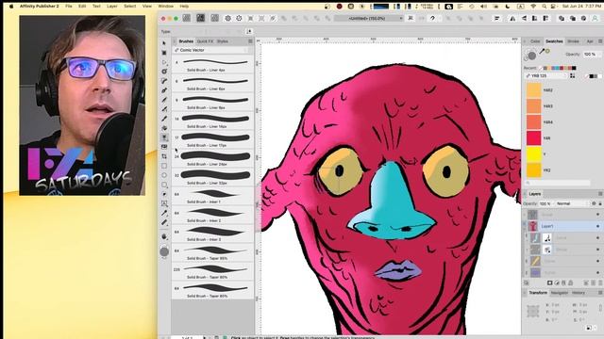Click the layer effects fx icon
This screenshot has width=604, height=339.
click(563, 282)
